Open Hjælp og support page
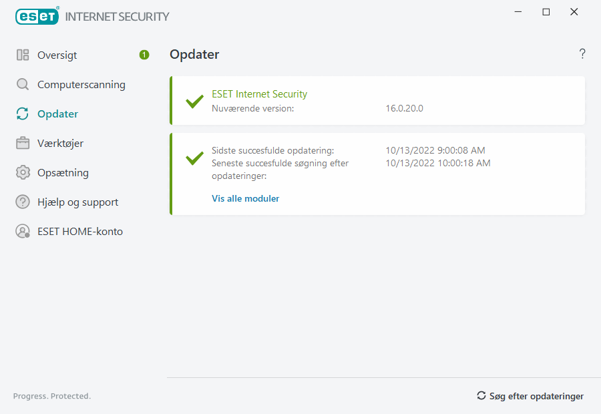The width and height of the screenshot is (601, 414). 77,202
